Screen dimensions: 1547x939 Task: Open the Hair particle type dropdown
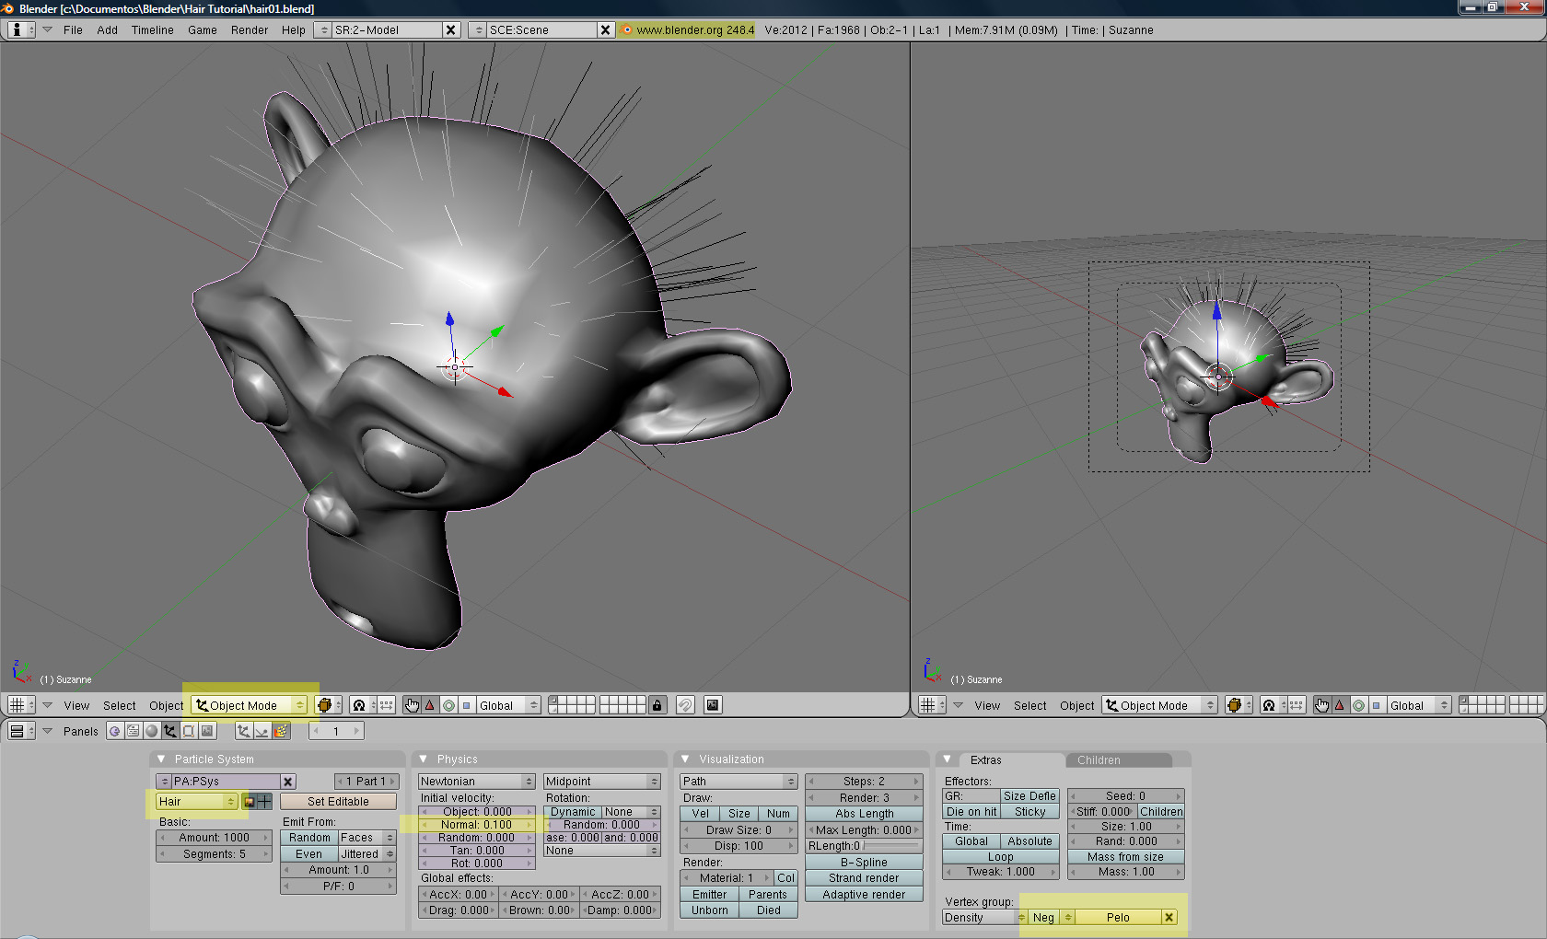coord(196,802)
